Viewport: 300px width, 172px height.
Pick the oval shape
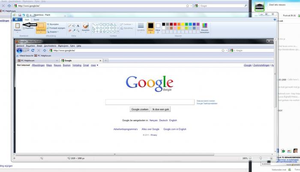[x=101, y=25]
